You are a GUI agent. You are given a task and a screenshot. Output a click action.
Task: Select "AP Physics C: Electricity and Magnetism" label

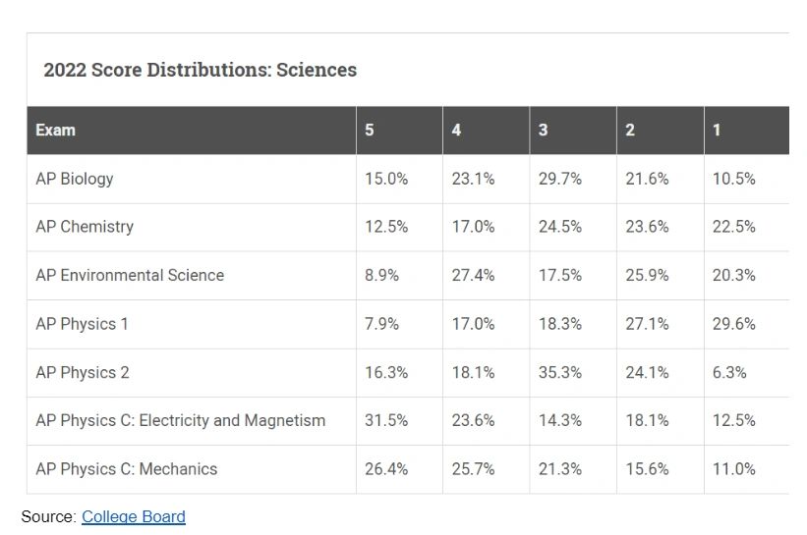point(180,420)
